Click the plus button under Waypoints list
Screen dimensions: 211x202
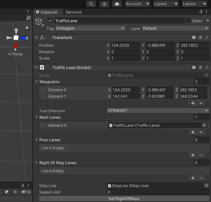tap(193, 103)
